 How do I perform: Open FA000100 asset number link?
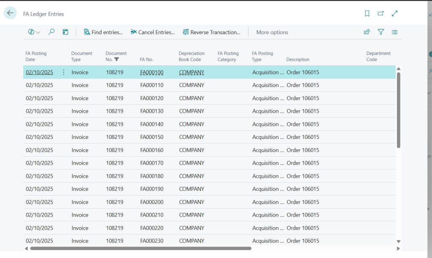(151, 72)
